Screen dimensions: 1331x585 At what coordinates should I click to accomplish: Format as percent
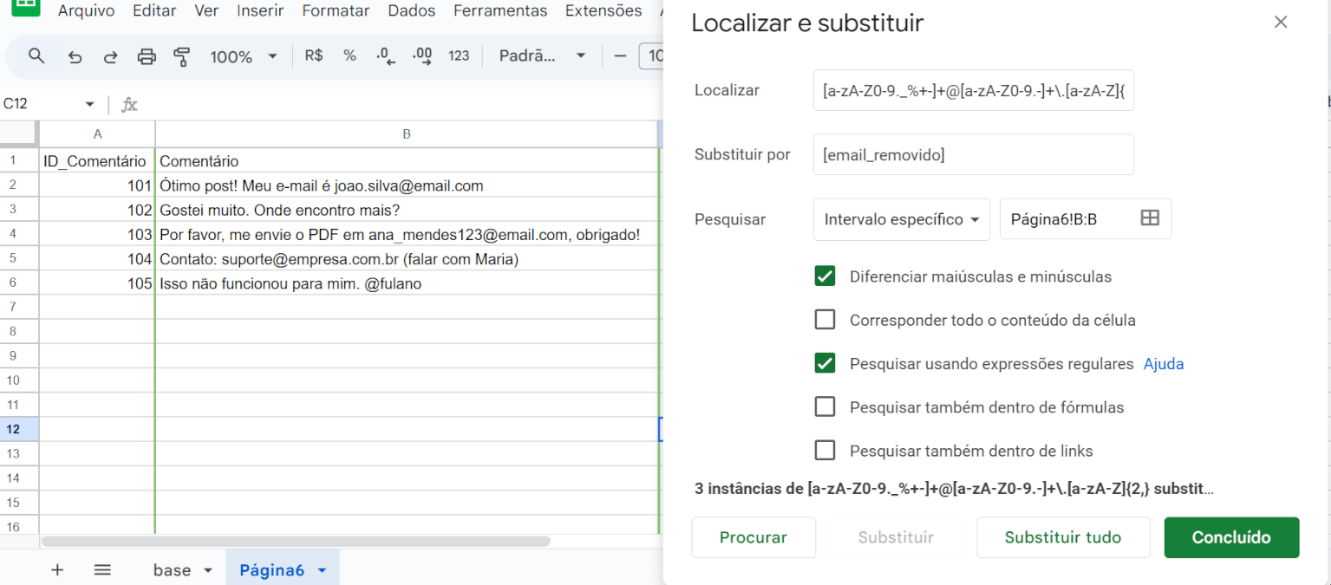[x=349, y=56]
